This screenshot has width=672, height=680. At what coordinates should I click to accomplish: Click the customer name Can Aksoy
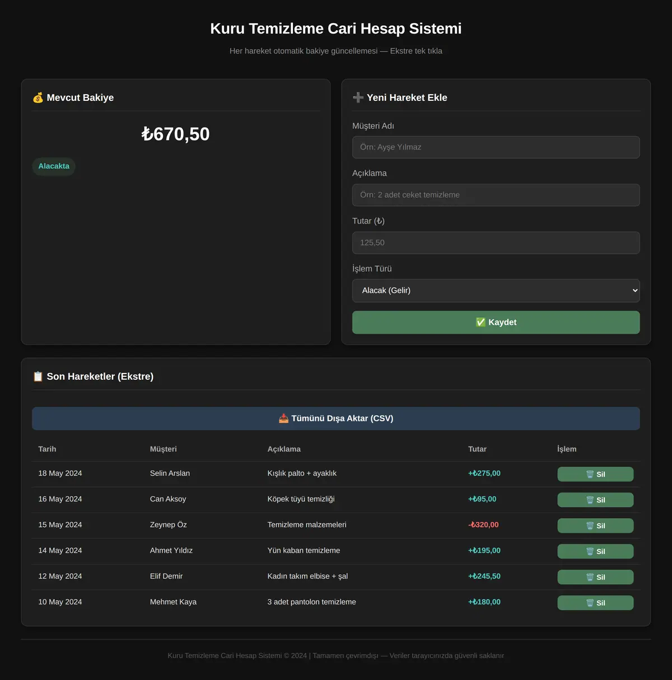[168, 499]
